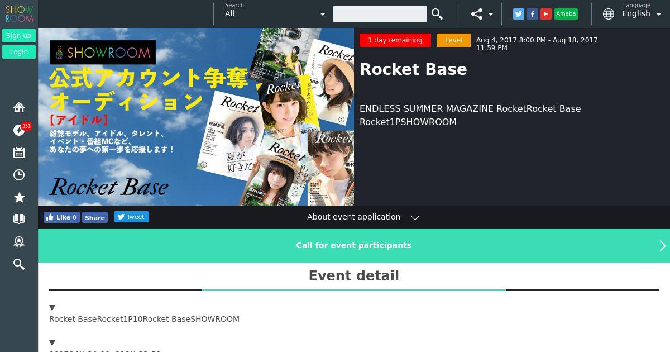Collapse the second triangle under Event detail
The width and height of the screenshot is (670, 352).
(52, 343)
